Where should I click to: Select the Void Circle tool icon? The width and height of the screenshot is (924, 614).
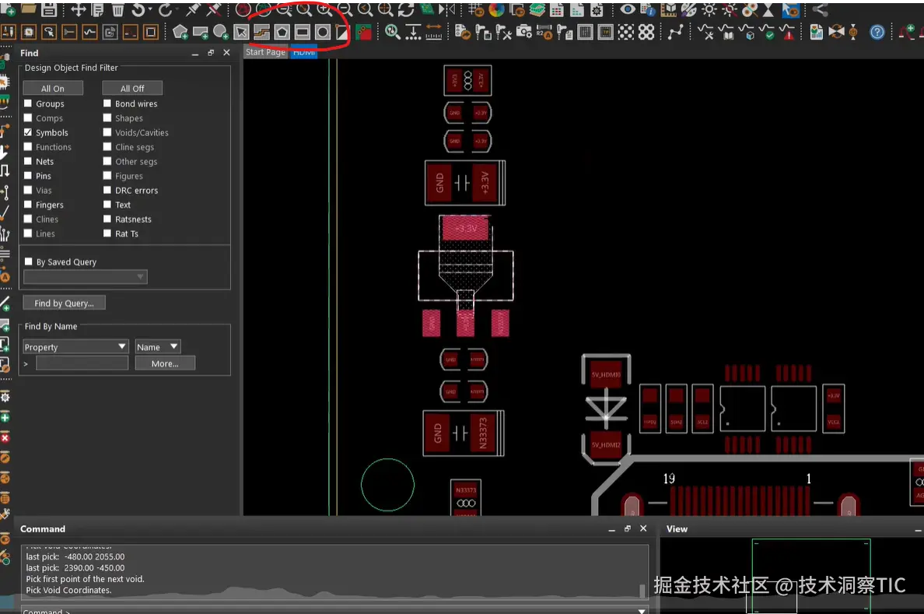[322, 32]
